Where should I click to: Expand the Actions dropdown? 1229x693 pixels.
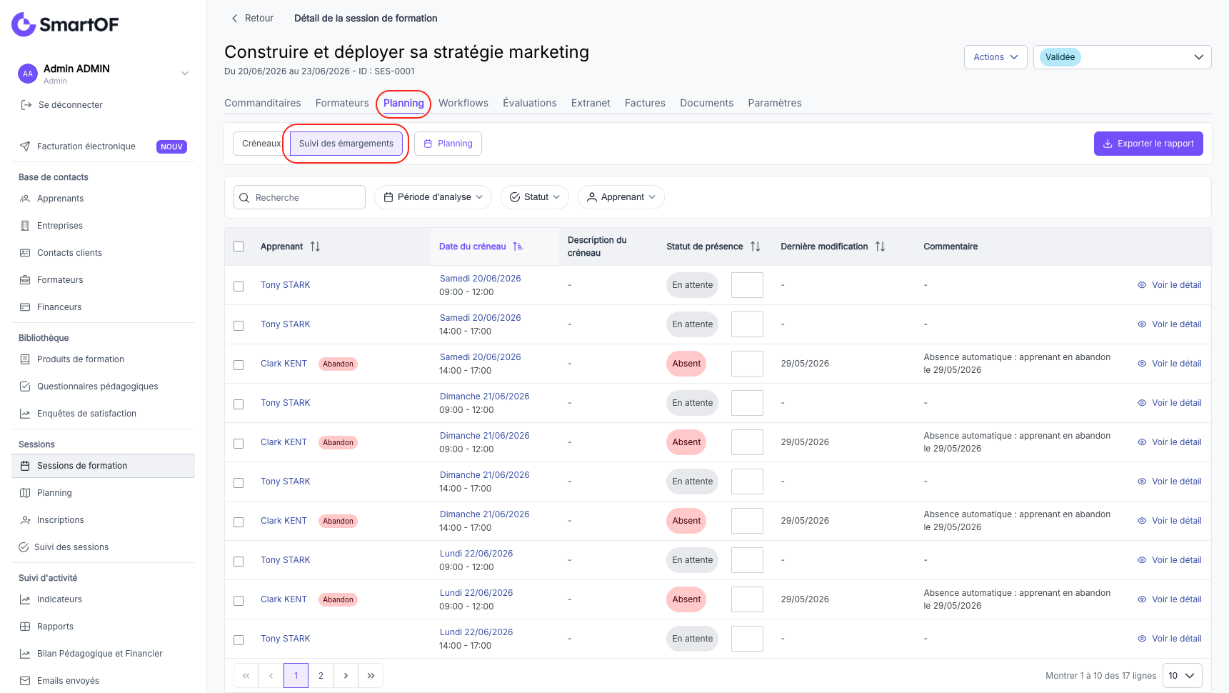pyautogui.click(x=995, y=57)
